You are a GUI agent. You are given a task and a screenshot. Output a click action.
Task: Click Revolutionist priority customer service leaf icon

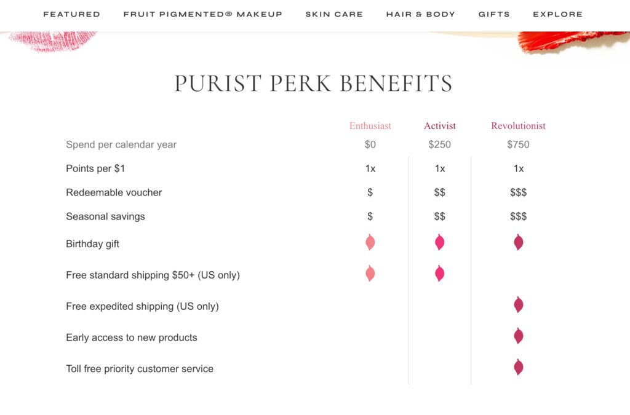coord(519,368)
